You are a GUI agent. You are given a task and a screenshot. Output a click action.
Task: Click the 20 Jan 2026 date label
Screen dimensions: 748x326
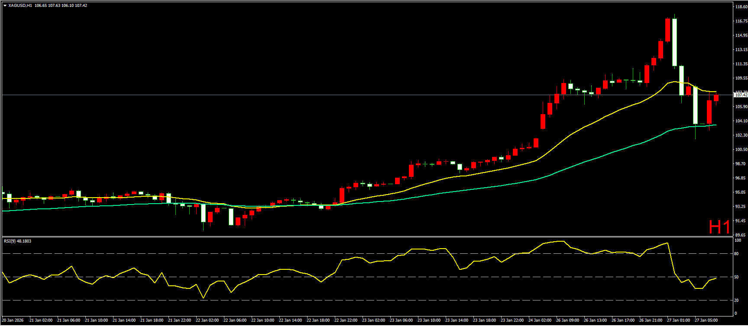click(x=13, y=320)
